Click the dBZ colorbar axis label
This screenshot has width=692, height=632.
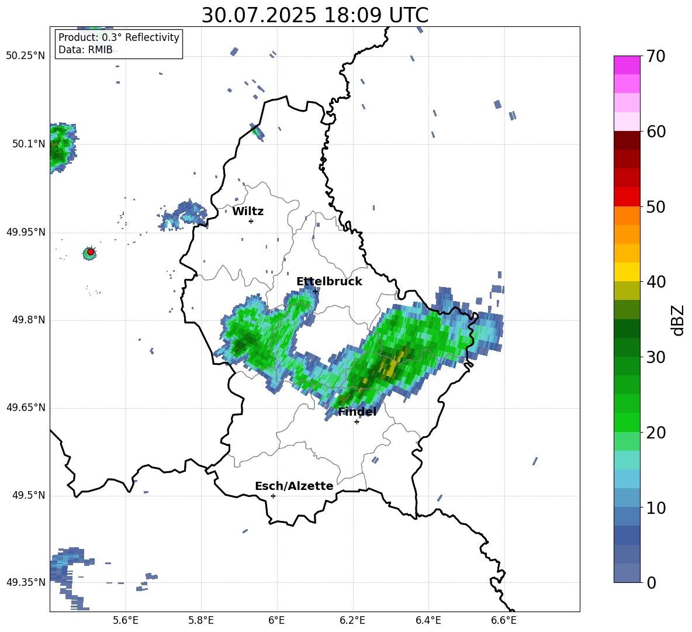pyautogui.click(x=677, y=320)
